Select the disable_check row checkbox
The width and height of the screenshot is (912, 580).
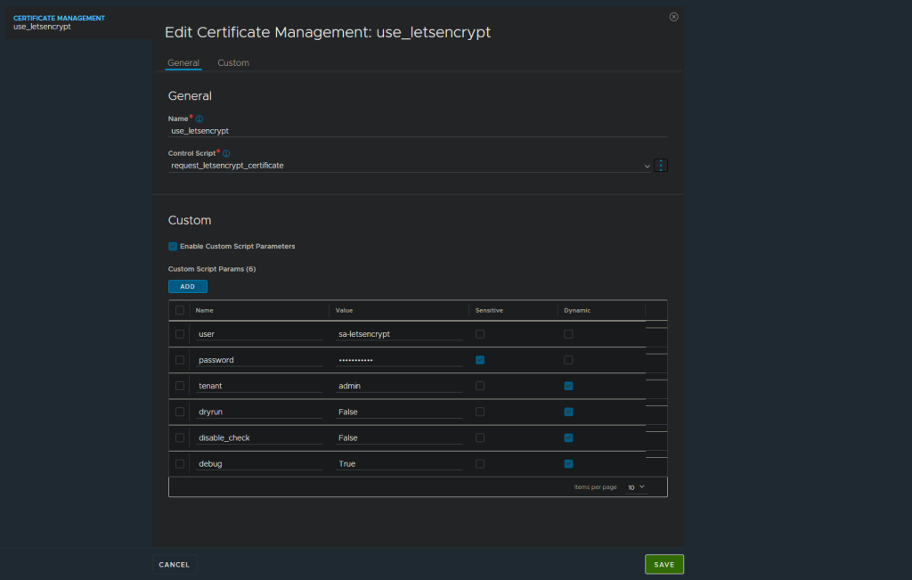click(x=180, y=438)
